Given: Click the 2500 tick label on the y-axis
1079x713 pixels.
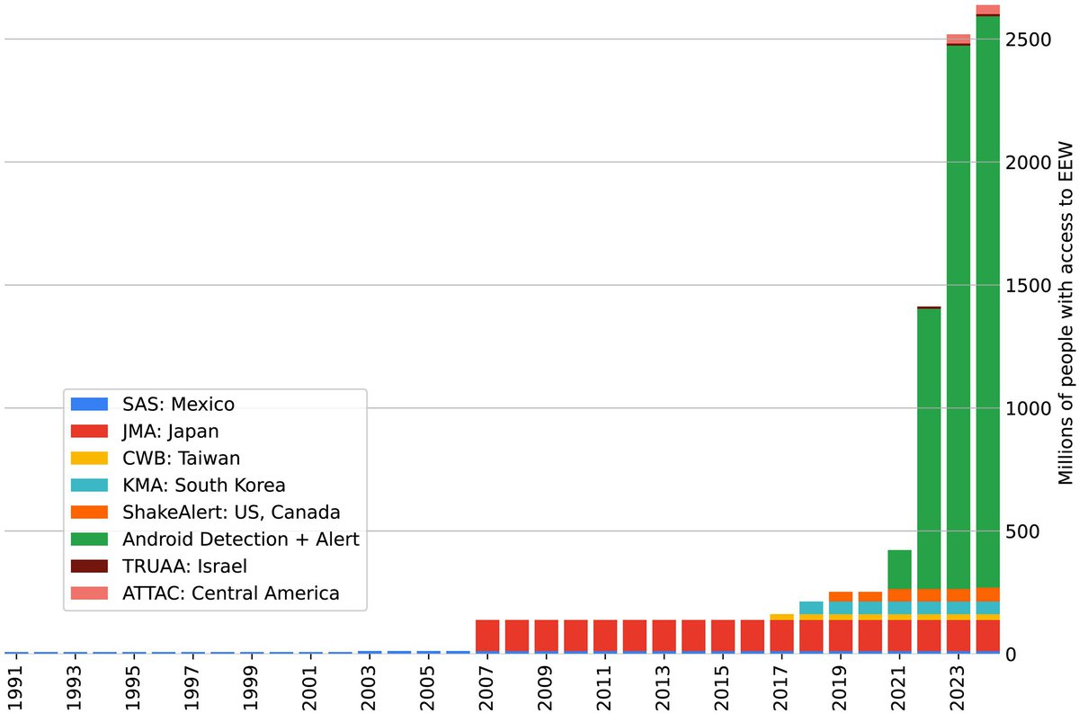Looking at the screenshot, I should tap(1027, 40).
